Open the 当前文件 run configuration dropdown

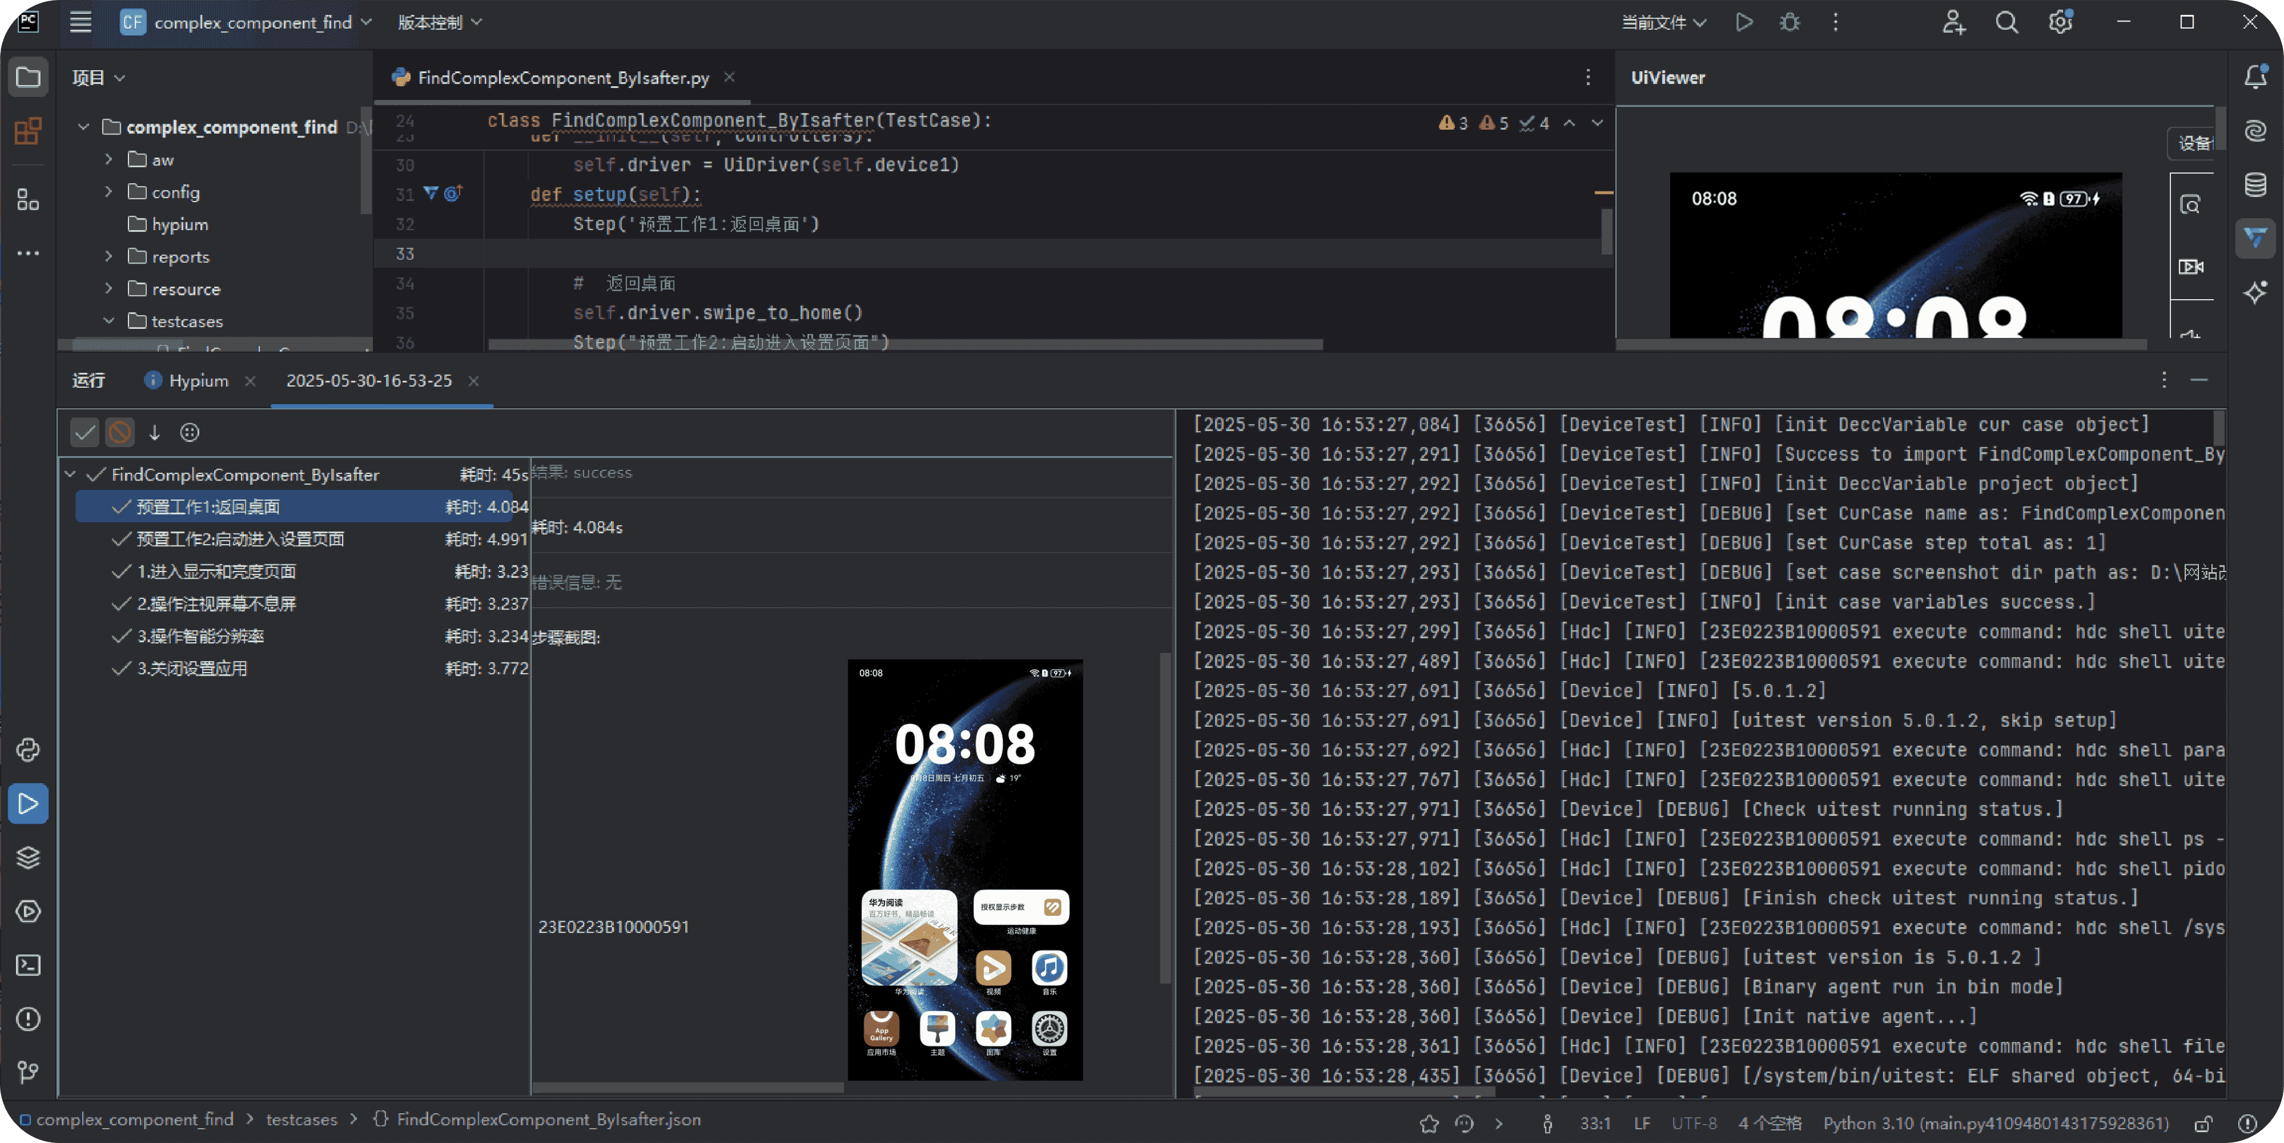(x=1662, y=22)
